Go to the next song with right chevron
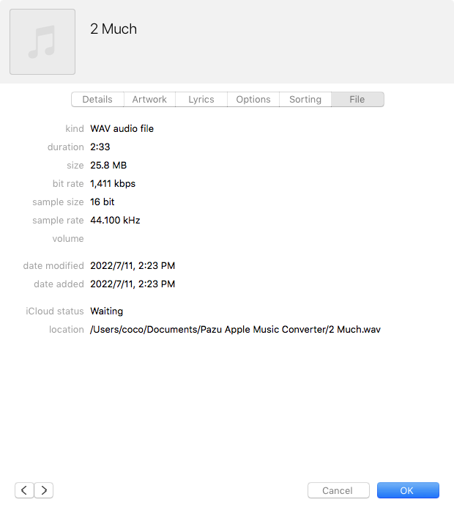 (44, 490)
